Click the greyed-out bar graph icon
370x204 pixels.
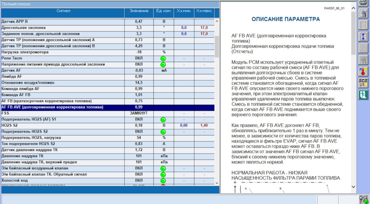pyautogui.click(x=363, y=60)
